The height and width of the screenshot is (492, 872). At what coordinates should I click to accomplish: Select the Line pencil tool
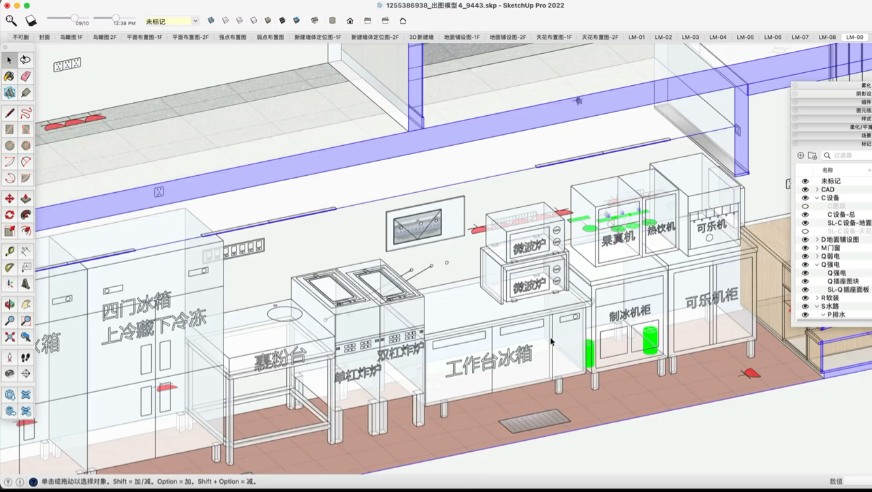[10, 113]
